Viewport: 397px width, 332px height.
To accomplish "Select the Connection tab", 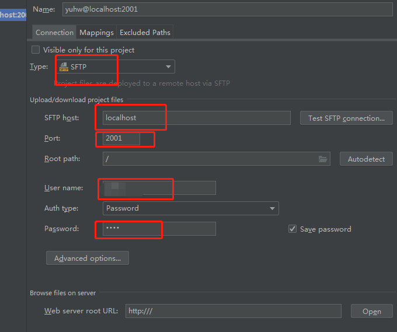I will point(55,33).
